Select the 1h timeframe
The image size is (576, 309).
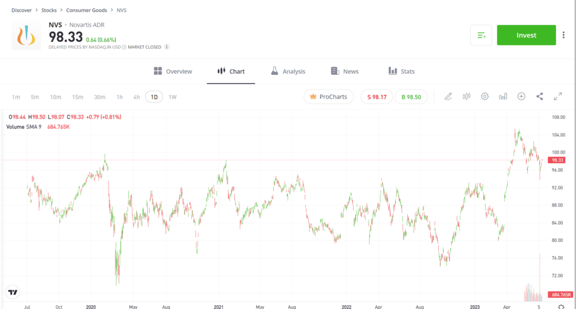[119, 97]
